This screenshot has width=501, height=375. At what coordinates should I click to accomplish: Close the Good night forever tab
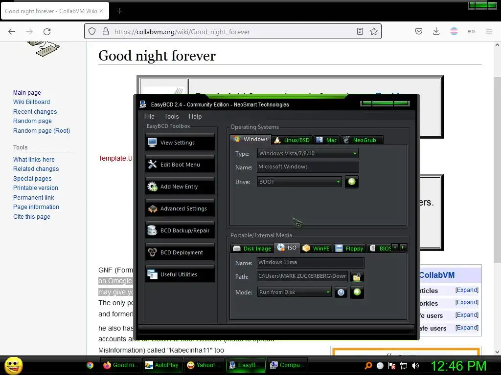coord(101,11)
